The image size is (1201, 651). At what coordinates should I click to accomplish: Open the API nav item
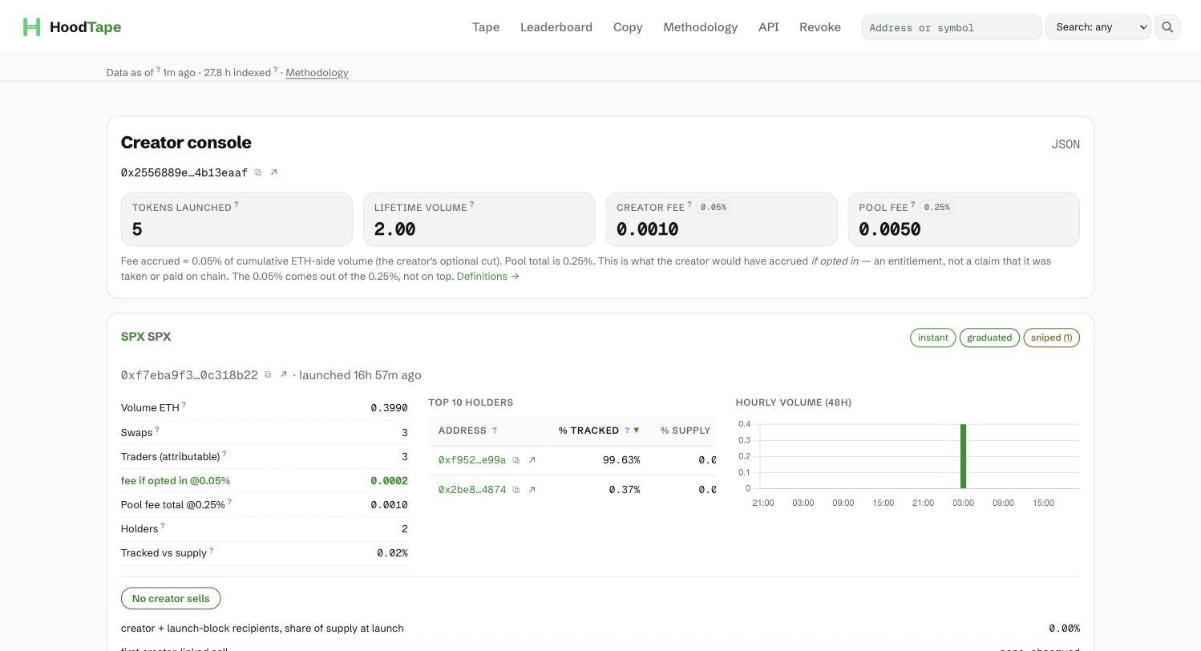pyautogui.click(x=768, y=27)
